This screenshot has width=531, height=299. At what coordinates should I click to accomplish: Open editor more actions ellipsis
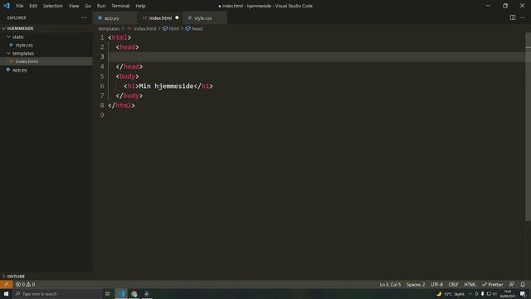pos(522,17)
